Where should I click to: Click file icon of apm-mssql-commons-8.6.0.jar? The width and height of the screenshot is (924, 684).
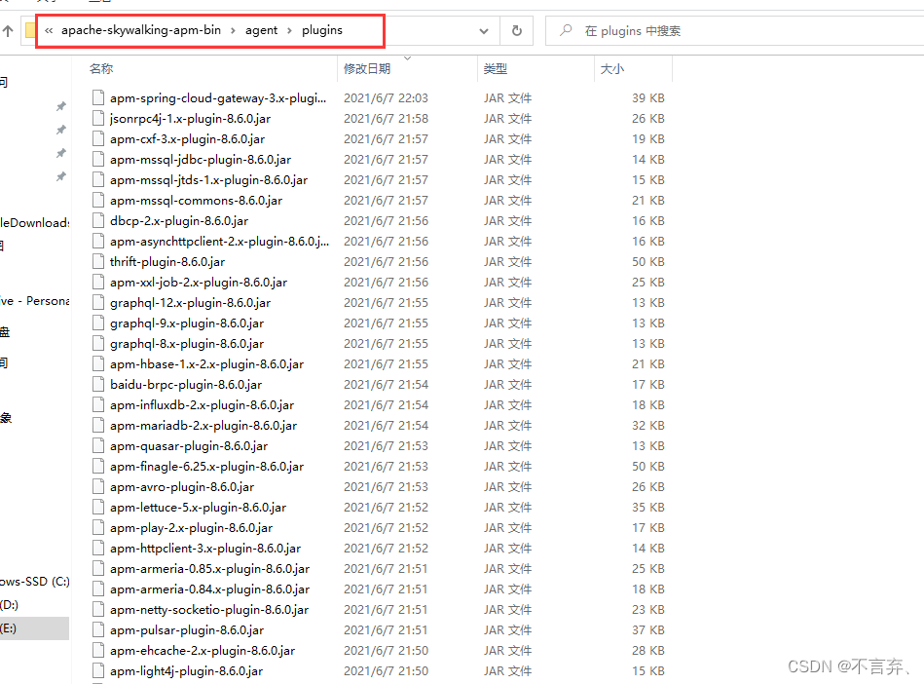tap(98, 201)
